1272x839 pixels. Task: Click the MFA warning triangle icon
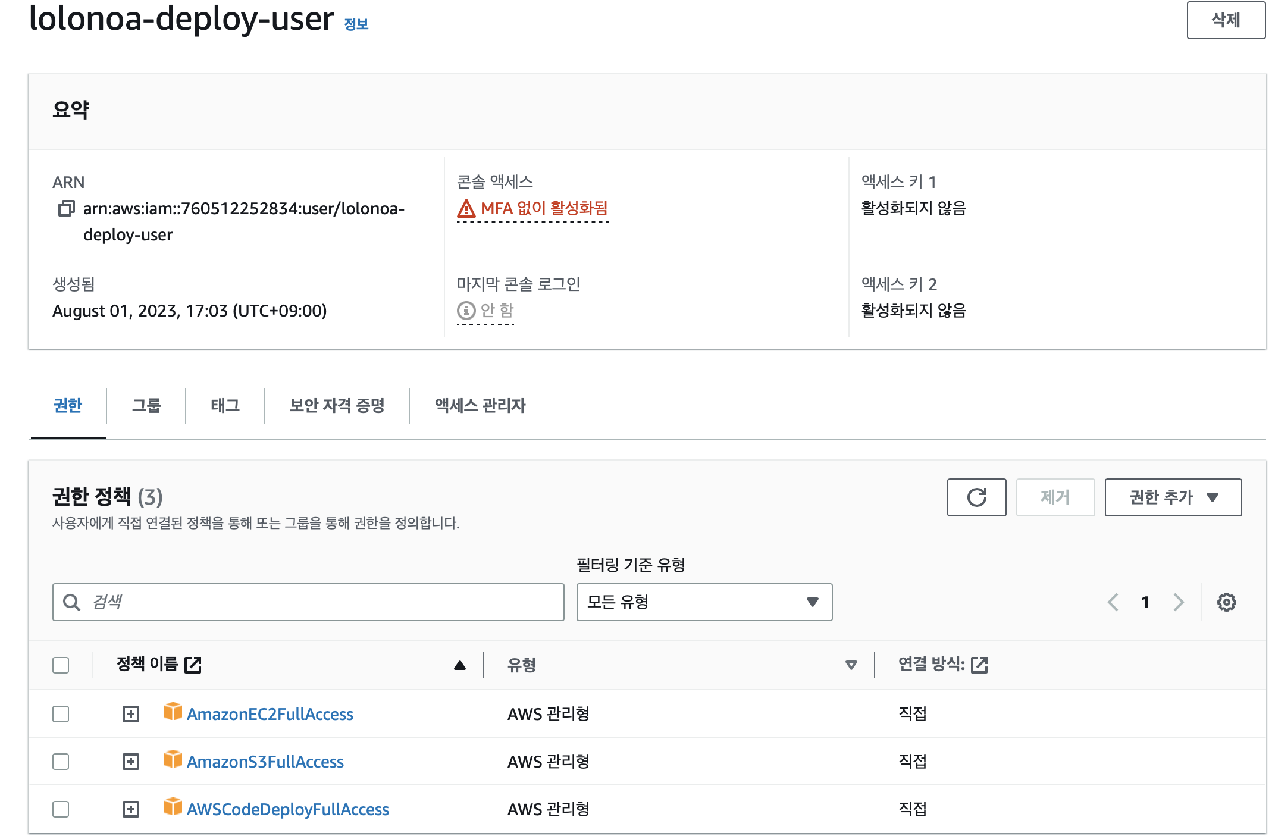(x=466, y=209)
